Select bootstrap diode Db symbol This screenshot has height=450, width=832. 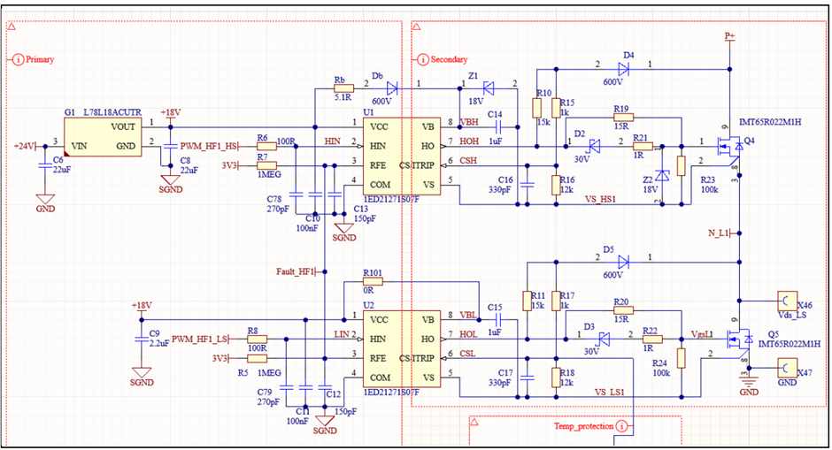click(391, 88)
